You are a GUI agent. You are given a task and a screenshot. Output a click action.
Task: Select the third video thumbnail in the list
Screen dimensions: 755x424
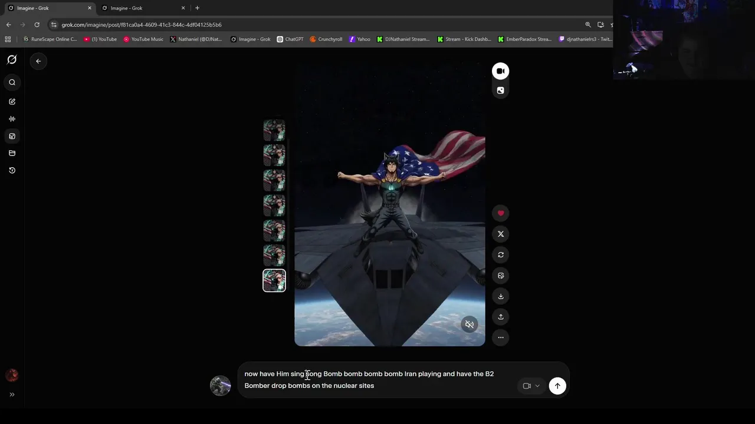point(274,180)
